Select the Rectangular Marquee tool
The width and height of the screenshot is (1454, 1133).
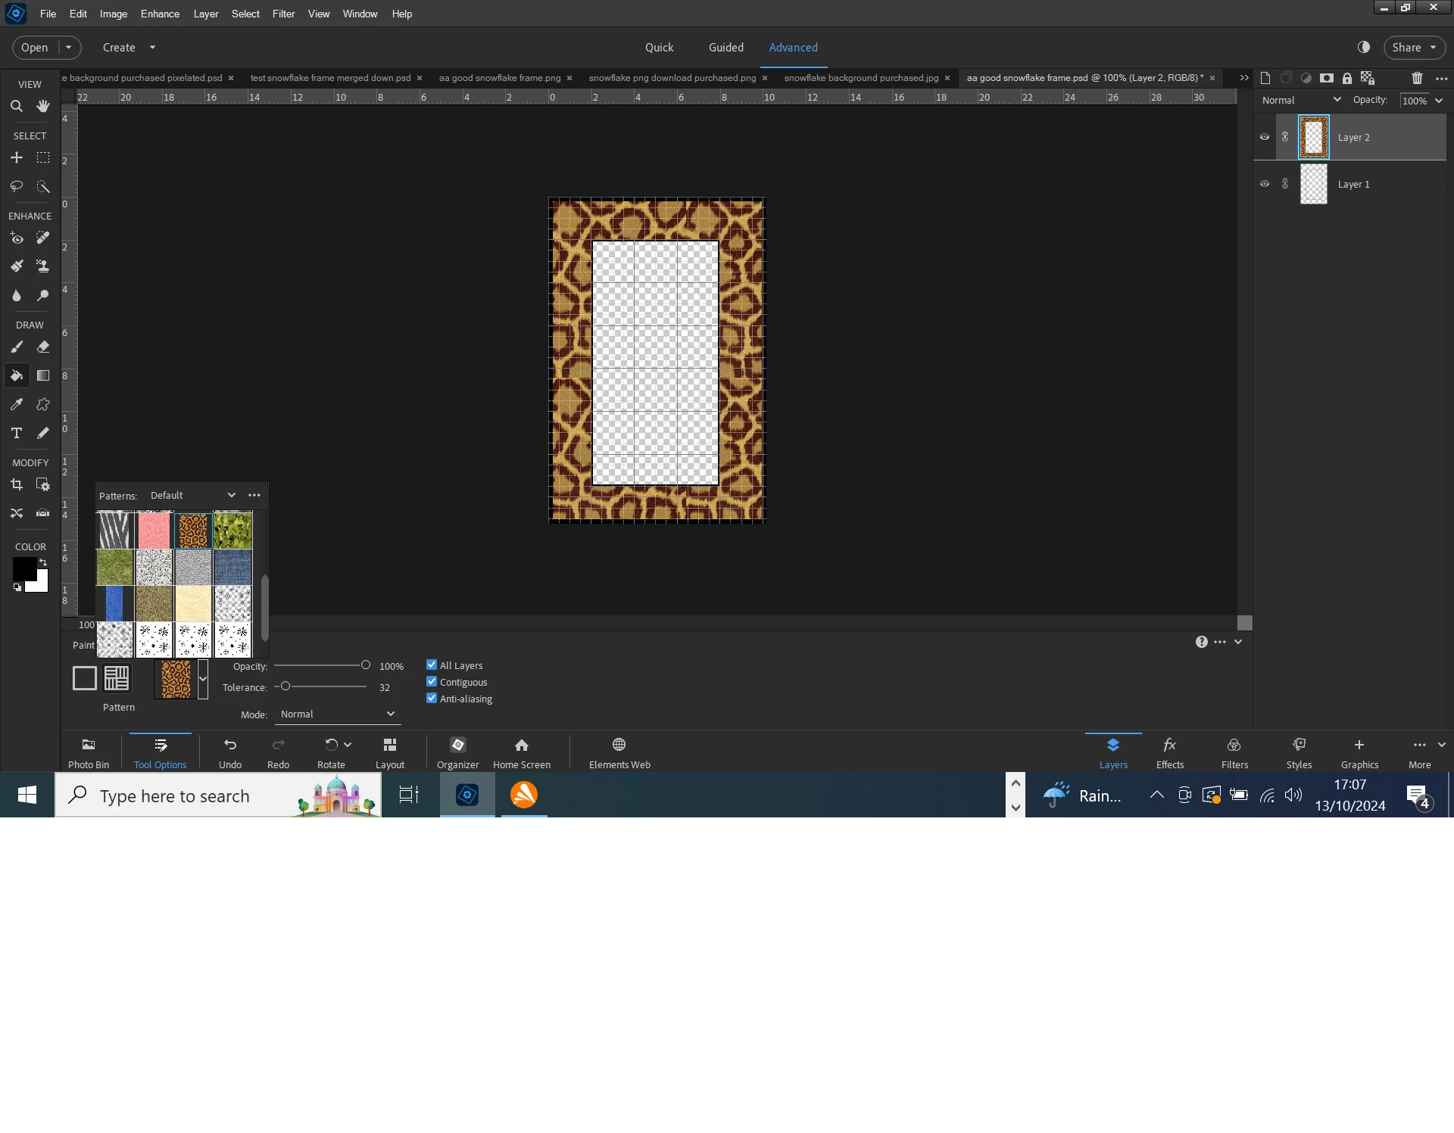[x=43, y=158]
